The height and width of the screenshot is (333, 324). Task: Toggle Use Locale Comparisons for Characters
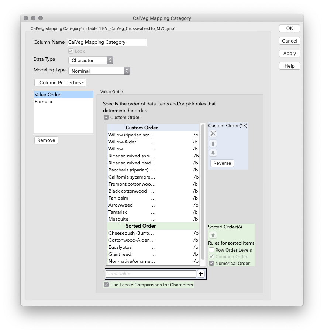point(106,285)
